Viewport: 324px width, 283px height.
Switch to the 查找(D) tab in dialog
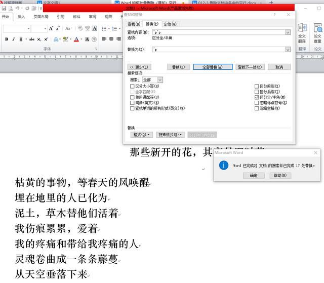click(x=134, y=24)
